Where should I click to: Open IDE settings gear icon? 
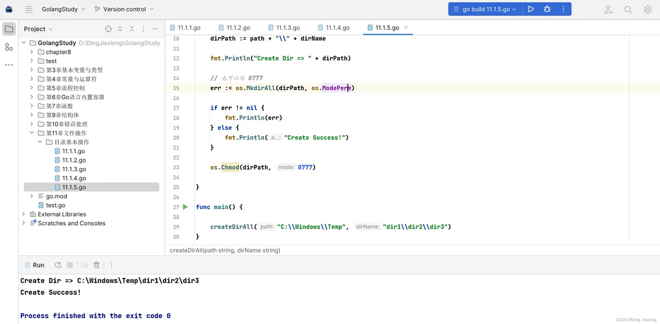[647, 9]
